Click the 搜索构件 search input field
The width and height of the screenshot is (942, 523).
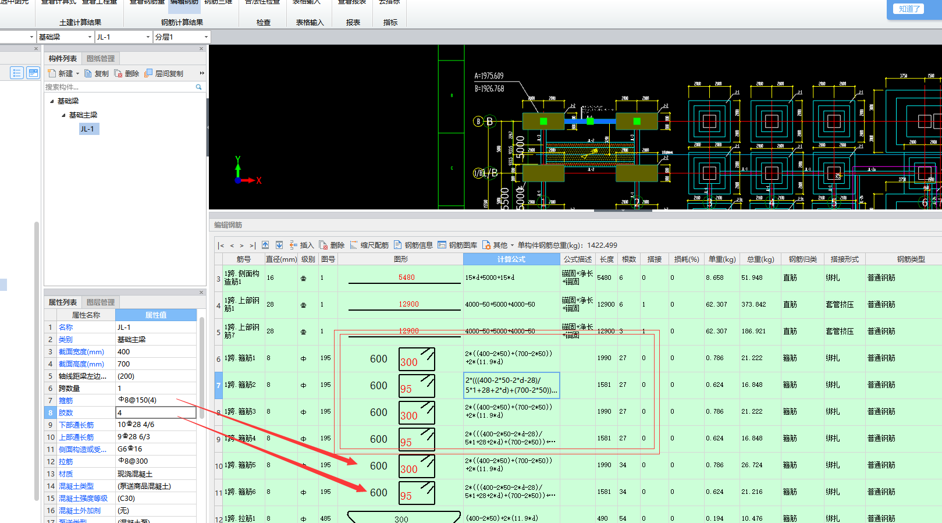(x=119, y=87)
